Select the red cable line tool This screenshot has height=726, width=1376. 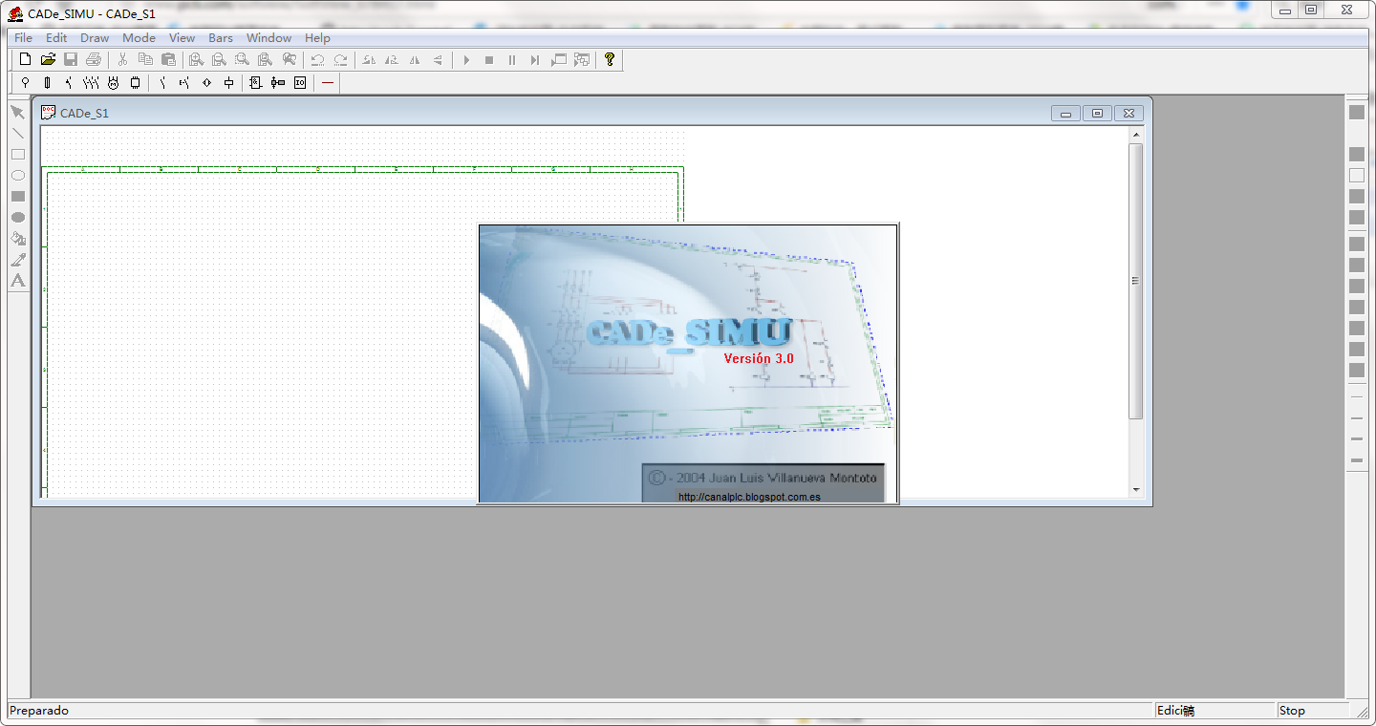(x=328, y=83)
